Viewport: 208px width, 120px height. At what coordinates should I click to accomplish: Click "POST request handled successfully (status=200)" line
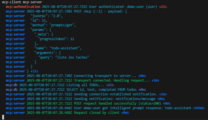tap(88, 103)
